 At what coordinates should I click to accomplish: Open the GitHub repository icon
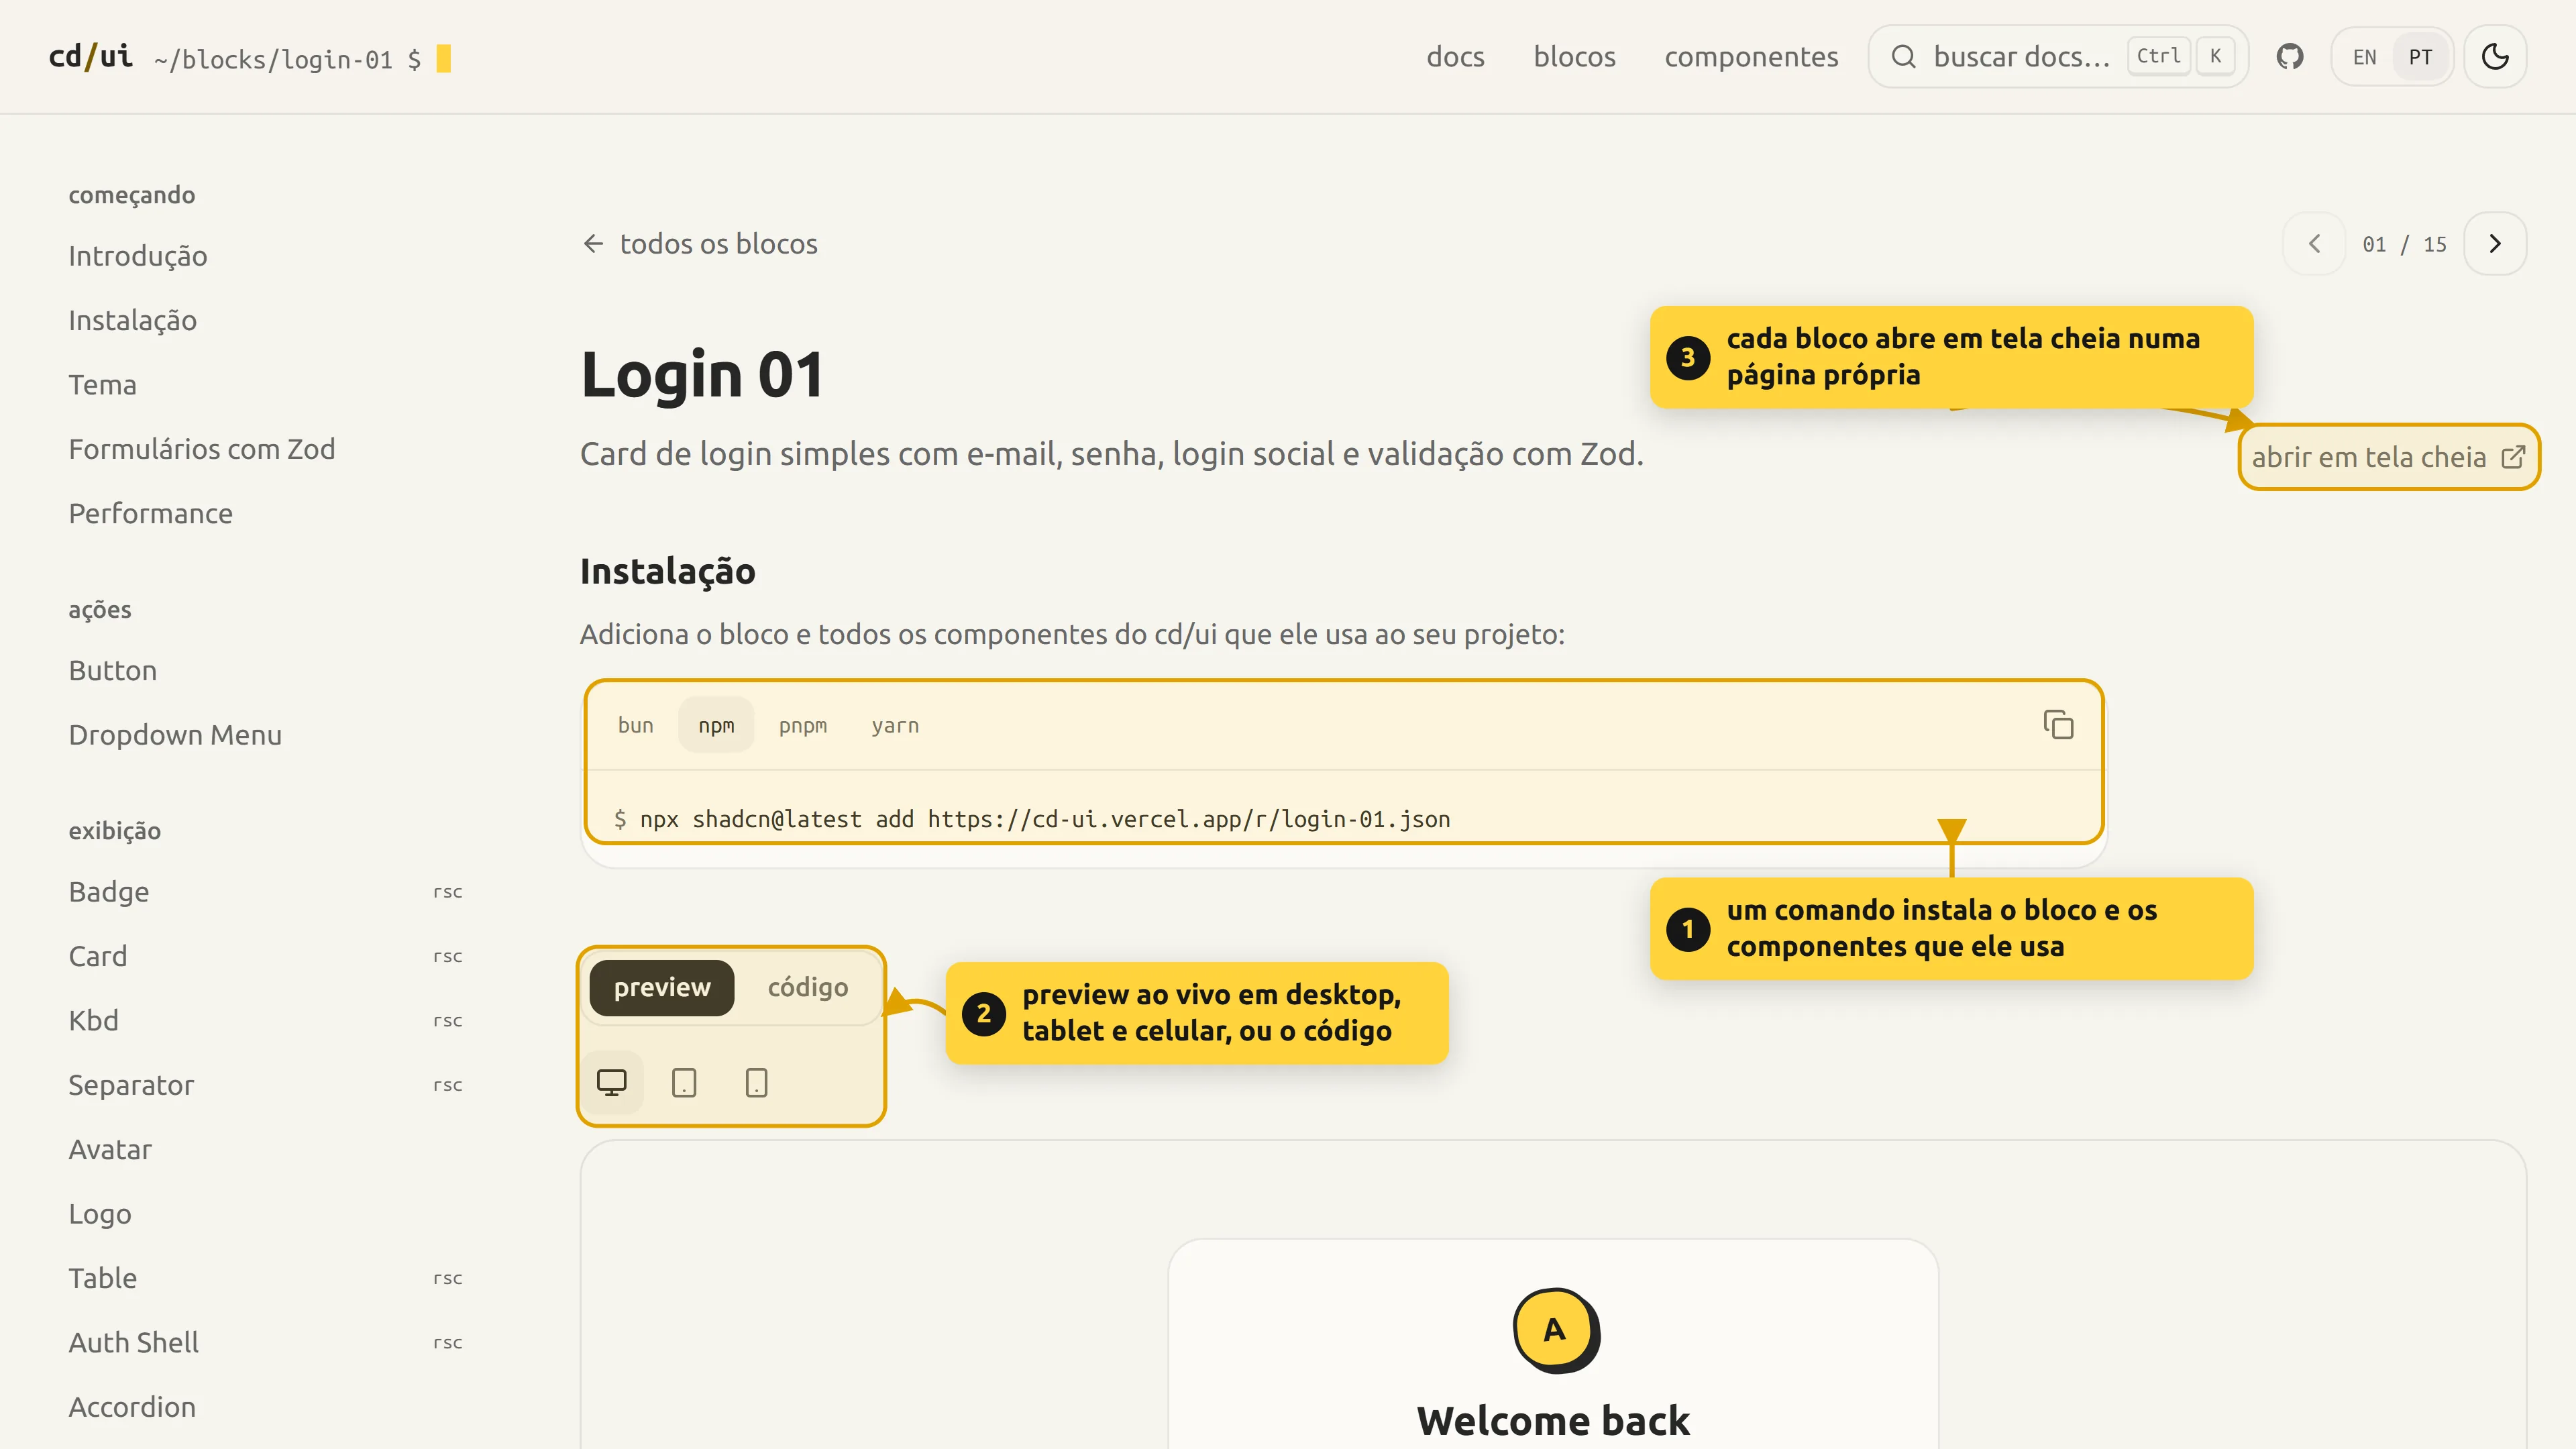point(2290,57)
